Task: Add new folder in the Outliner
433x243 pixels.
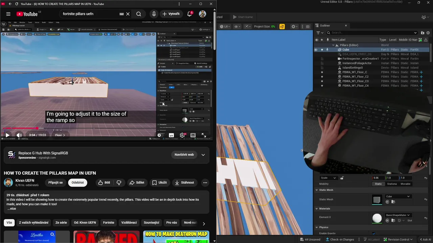Action: (x=423, y=33)
